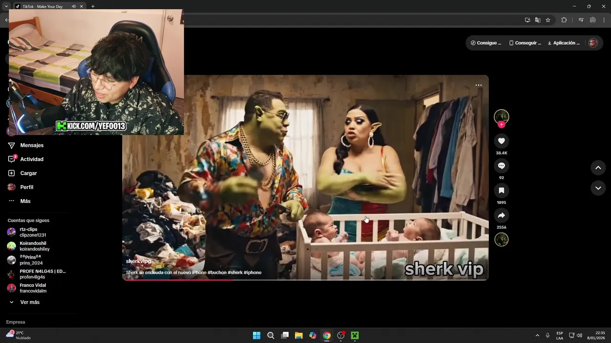Open rtz-clips followed account
611x343 pixels.
[32, 232]
